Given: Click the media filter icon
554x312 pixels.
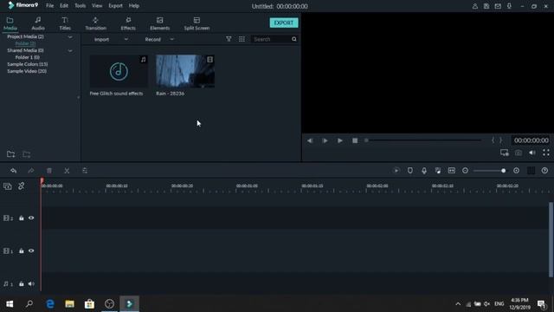Looking at the screenshot, I should click(x=229, y=39).
